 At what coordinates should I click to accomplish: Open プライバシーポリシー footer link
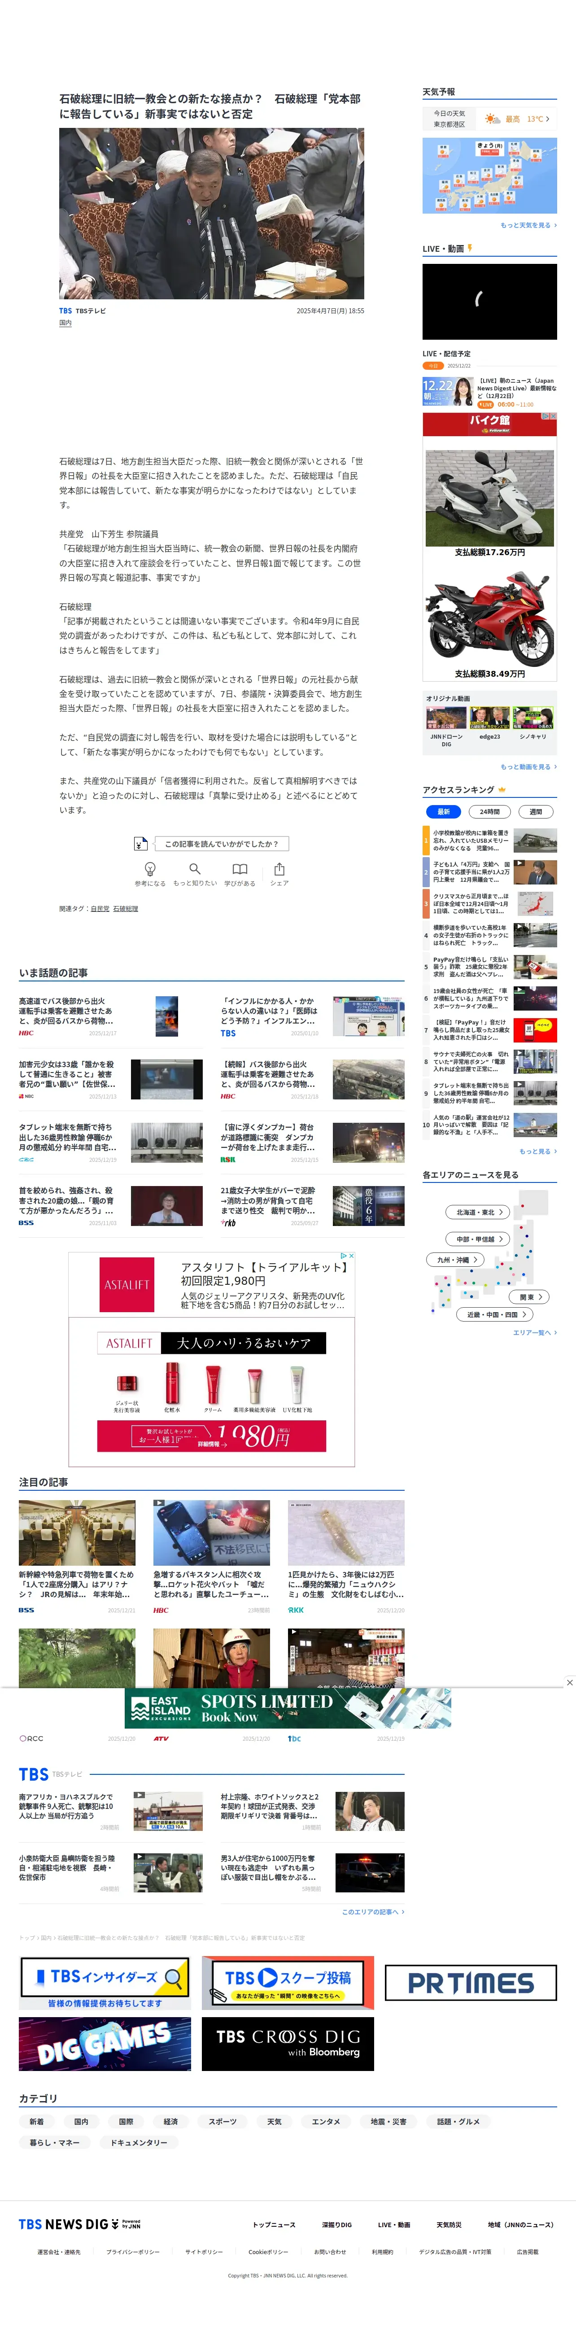(x=132, y=2252)
